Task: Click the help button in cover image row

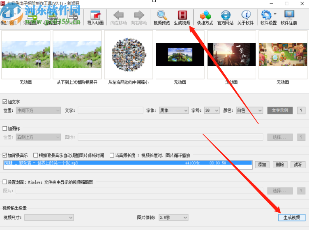Action: pos(301,191)
